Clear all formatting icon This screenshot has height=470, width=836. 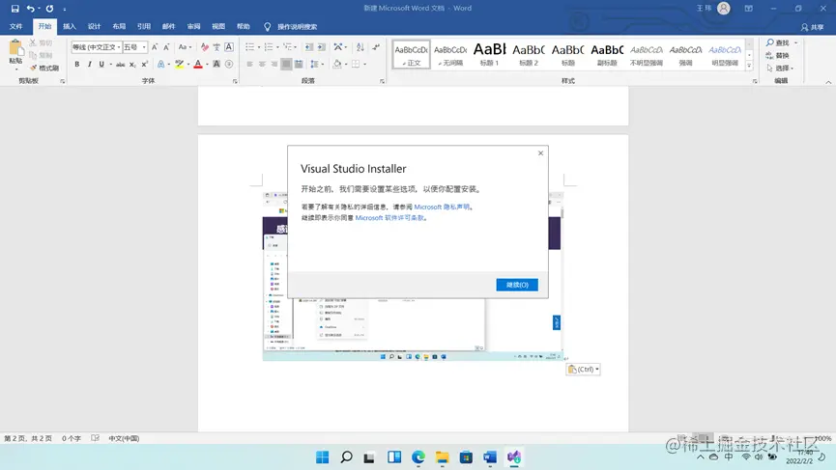[205, 47]
